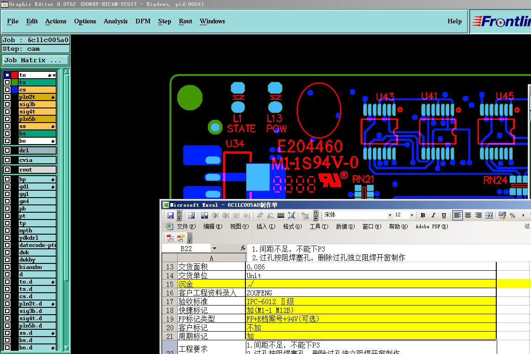Toggle checkbox for layer rout
Viewport: 531px width, 354px height.
[x=7, y=170]
